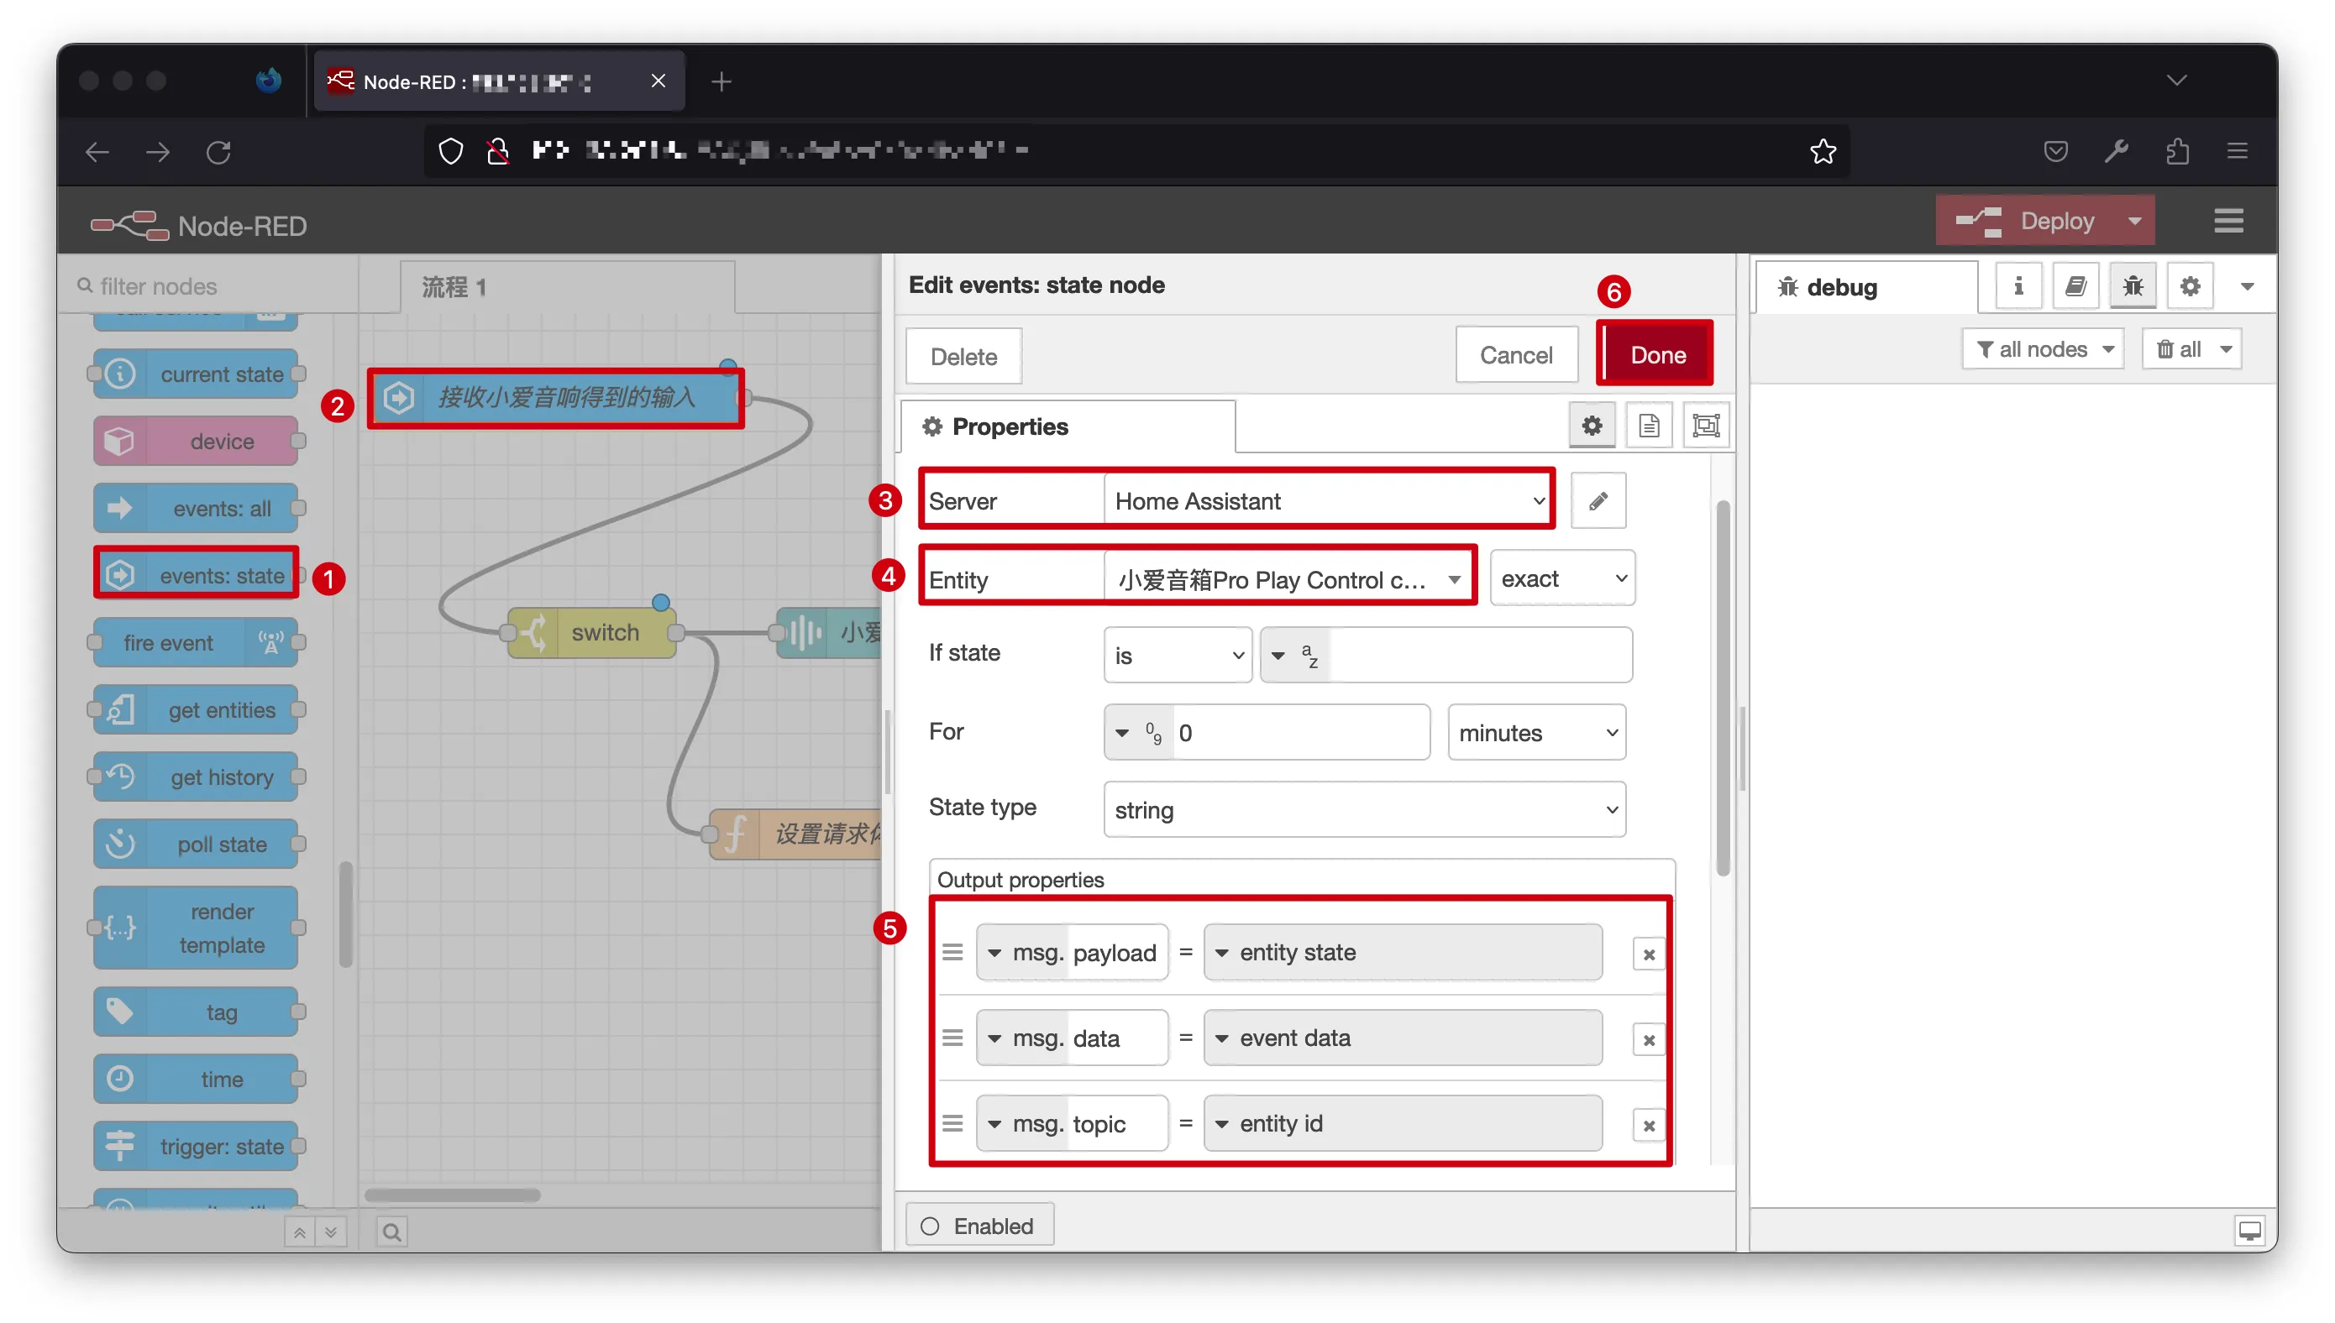This screenshot has width=2335, height=1323.
Task: Click the canvas horizontal scrollbar
Action: pos(453,1195)
